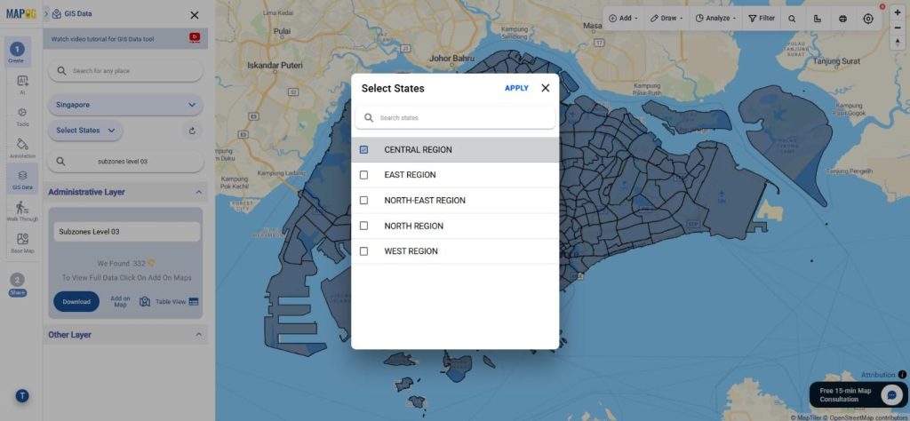Click the print icon in map toolbar
Viewport: 910px width, 421px height.
click(x=842, y=19)
